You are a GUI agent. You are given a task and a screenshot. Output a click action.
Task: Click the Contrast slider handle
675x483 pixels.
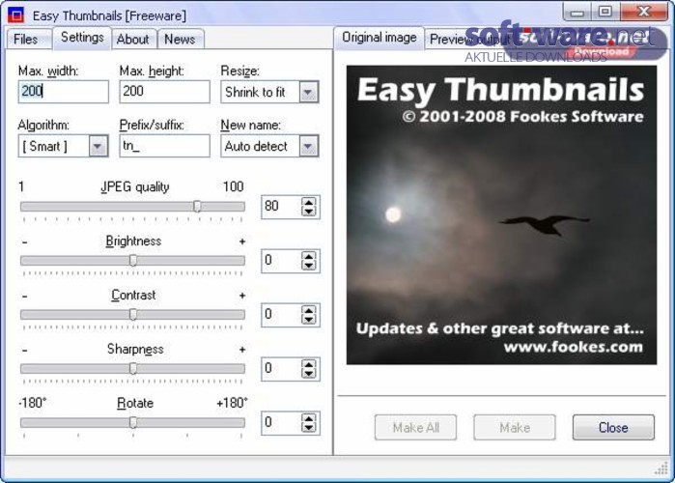pos(133,315)
